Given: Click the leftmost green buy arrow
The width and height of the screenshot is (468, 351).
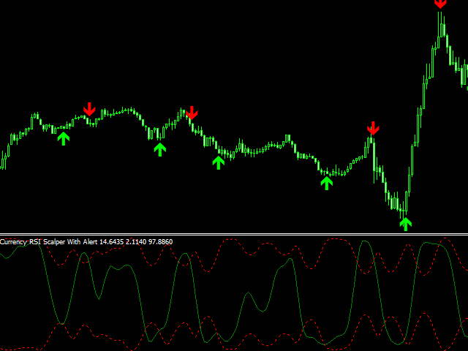Looking at the screenshot, I should (x=64, y=139).
